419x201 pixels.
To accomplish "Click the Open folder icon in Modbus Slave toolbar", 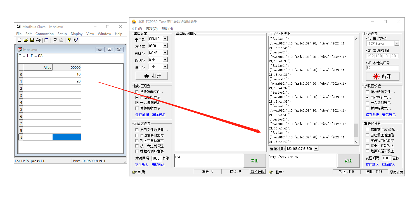I will [x=26, y=40].
